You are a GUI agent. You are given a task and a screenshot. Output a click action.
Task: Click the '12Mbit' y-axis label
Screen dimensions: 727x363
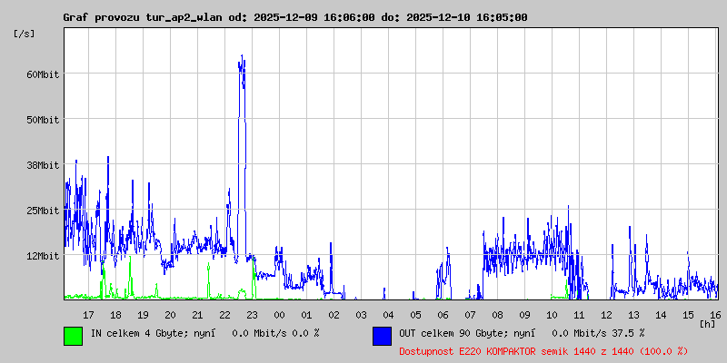[43, 256]
